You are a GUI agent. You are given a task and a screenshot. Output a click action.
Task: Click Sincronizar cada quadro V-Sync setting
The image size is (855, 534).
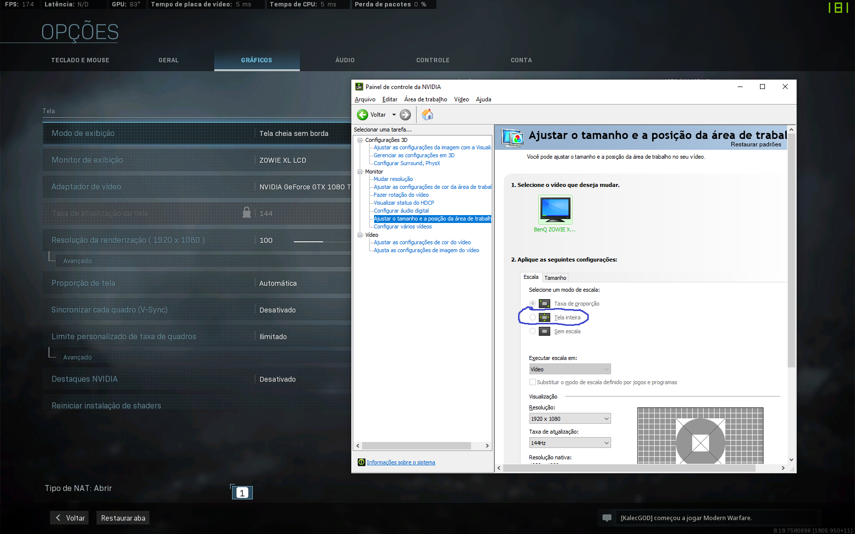(196, 310)
